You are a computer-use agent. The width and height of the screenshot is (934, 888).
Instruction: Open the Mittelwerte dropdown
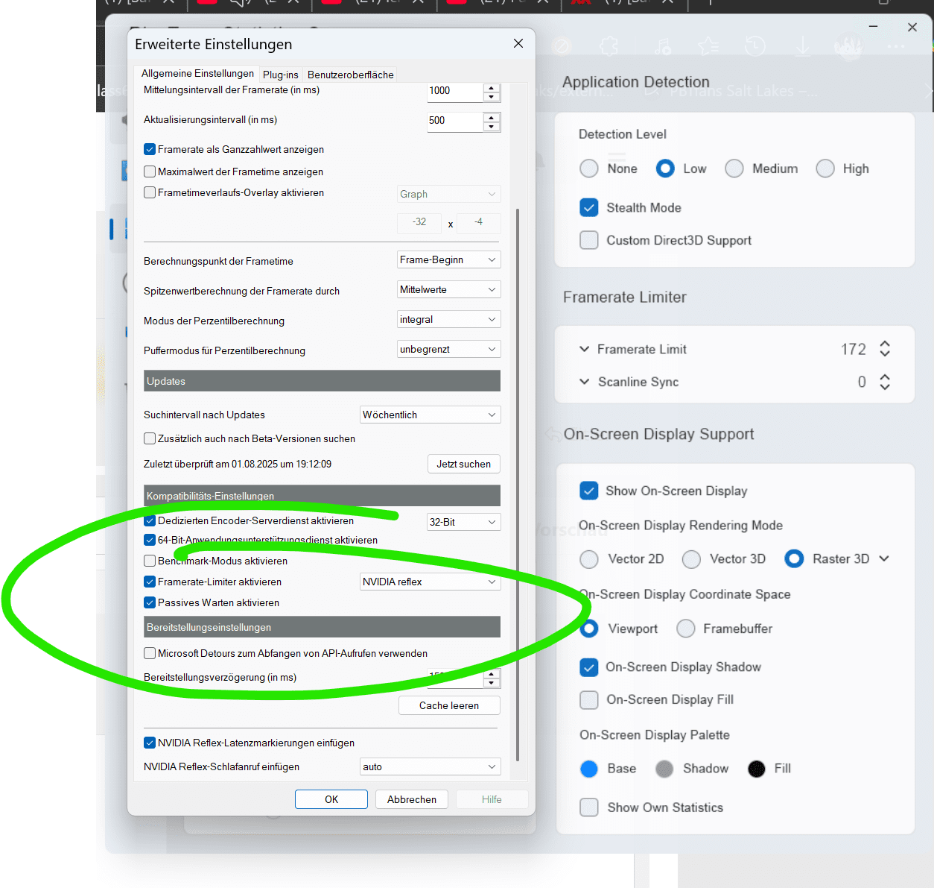click(448, 289)
